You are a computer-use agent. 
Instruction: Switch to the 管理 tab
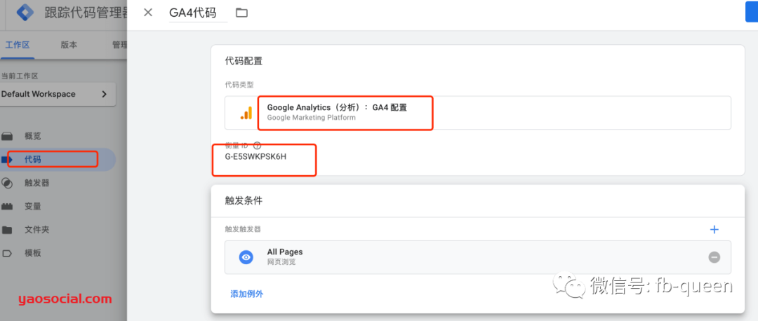click(119, 45)
